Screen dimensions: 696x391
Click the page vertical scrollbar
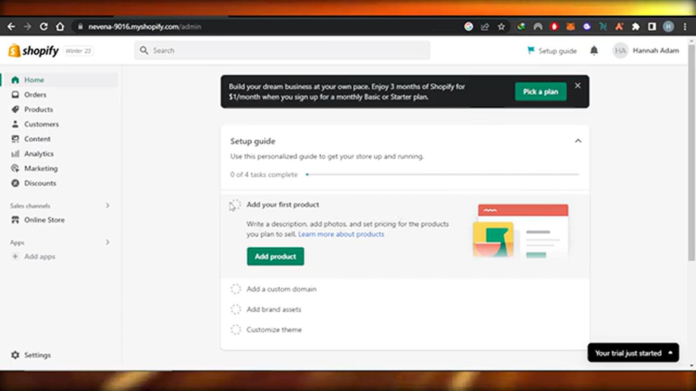click(692, 152)
